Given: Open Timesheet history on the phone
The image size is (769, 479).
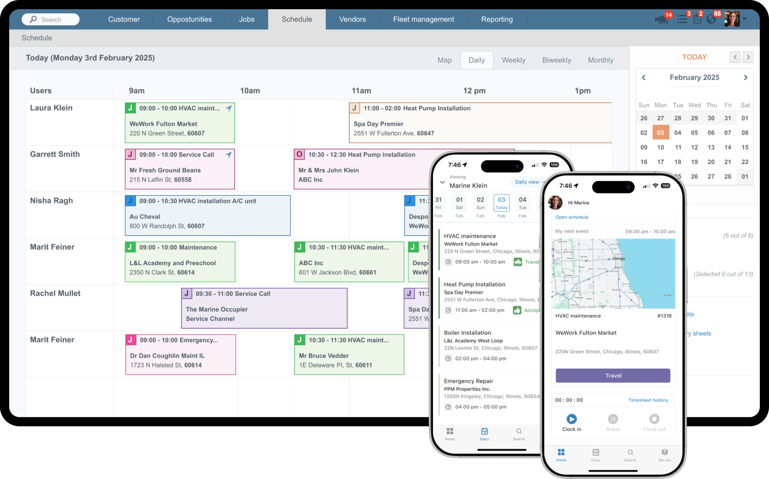Looking at the screenshot, I should (648, 400).
